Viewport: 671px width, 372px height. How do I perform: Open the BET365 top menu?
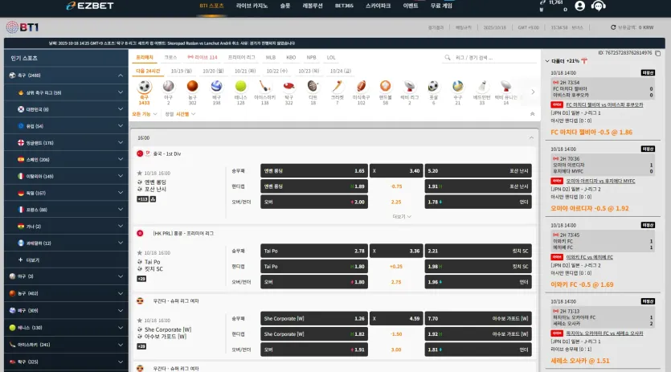point(344,6)
